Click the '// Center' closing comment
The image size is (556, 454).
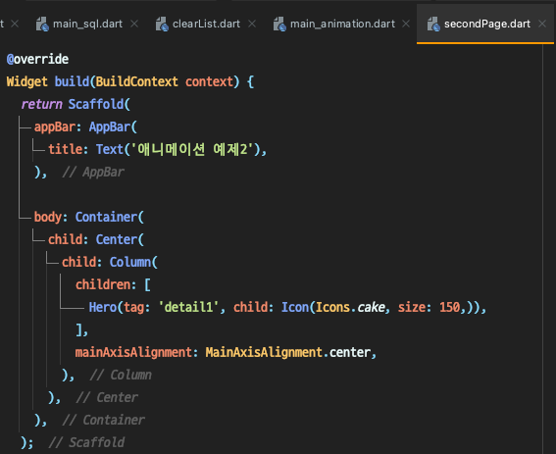tap(107, 397)
